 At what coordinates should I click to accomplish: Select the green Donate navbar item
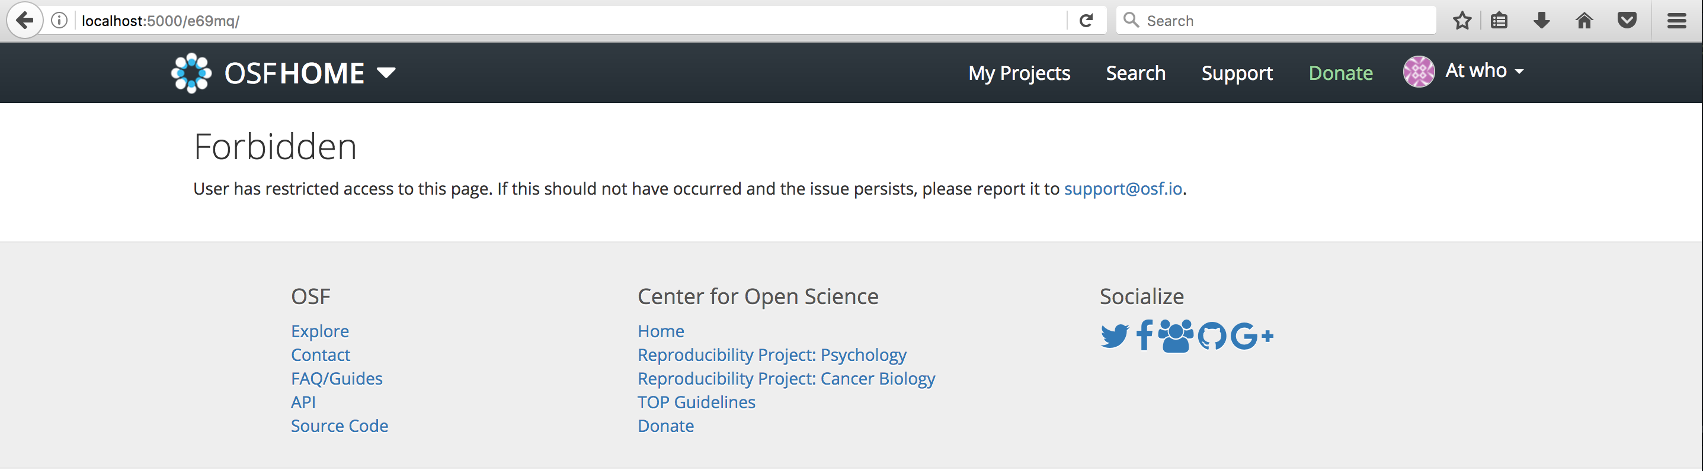click(x=1340, y=73)
